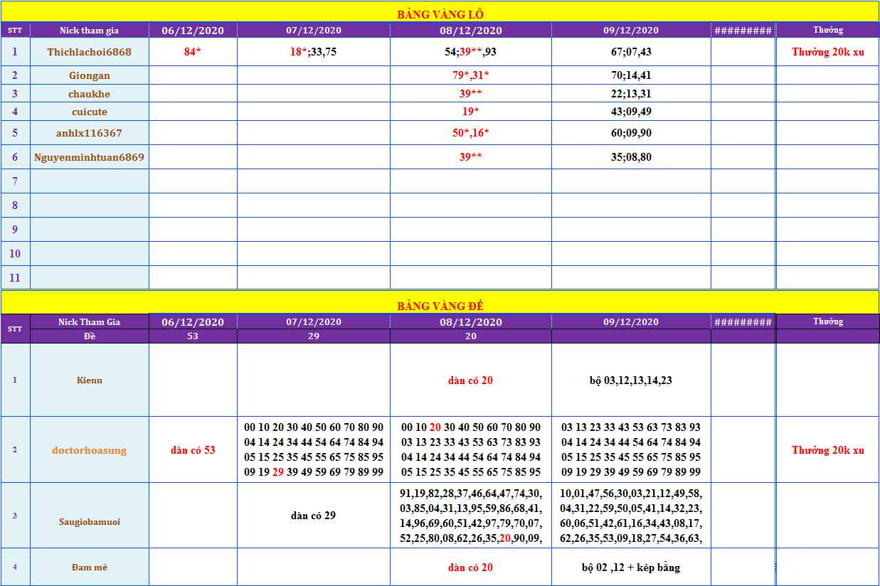Screen dimensions: 880x586
Task: Click the cell "43;09,49"
Action: pyautogui.click(x=631, y=112)
